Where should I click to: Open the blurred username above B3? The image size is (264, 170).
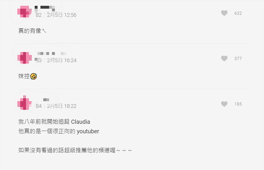pyautogui.click(x=52, y=53)
